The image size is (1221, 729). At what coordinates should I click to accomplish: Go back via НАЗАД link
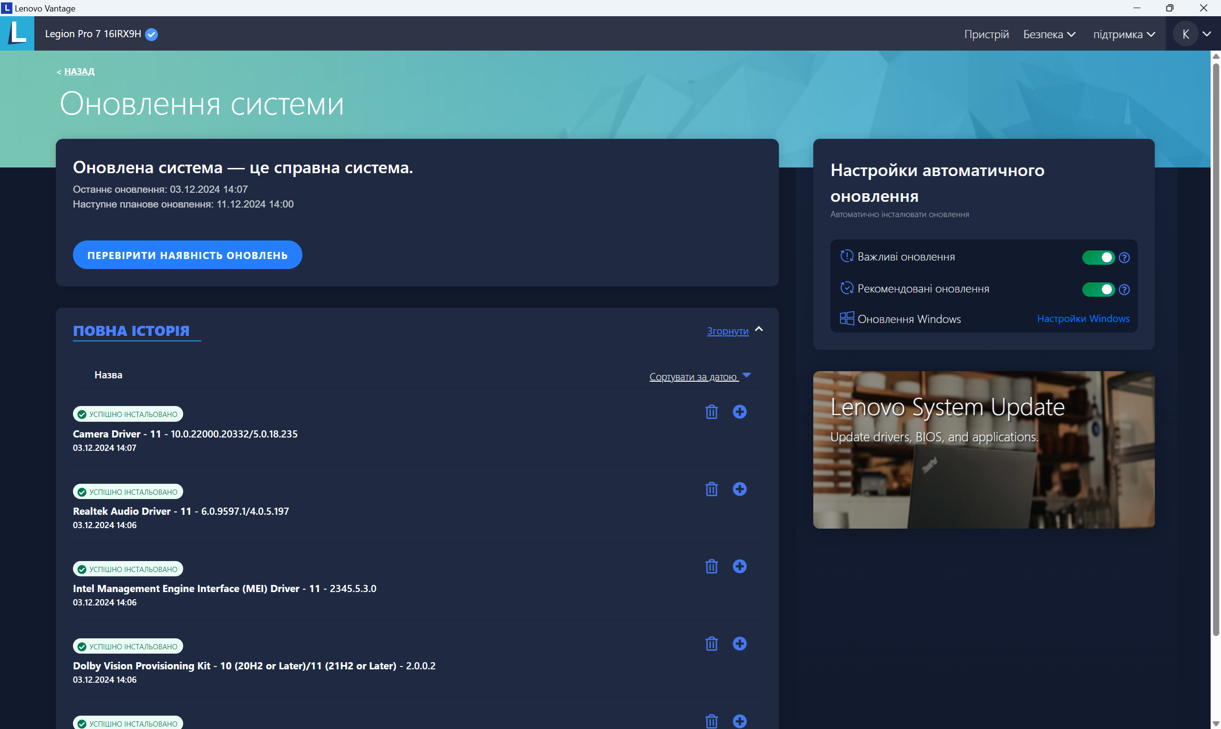tap(79, 71)
